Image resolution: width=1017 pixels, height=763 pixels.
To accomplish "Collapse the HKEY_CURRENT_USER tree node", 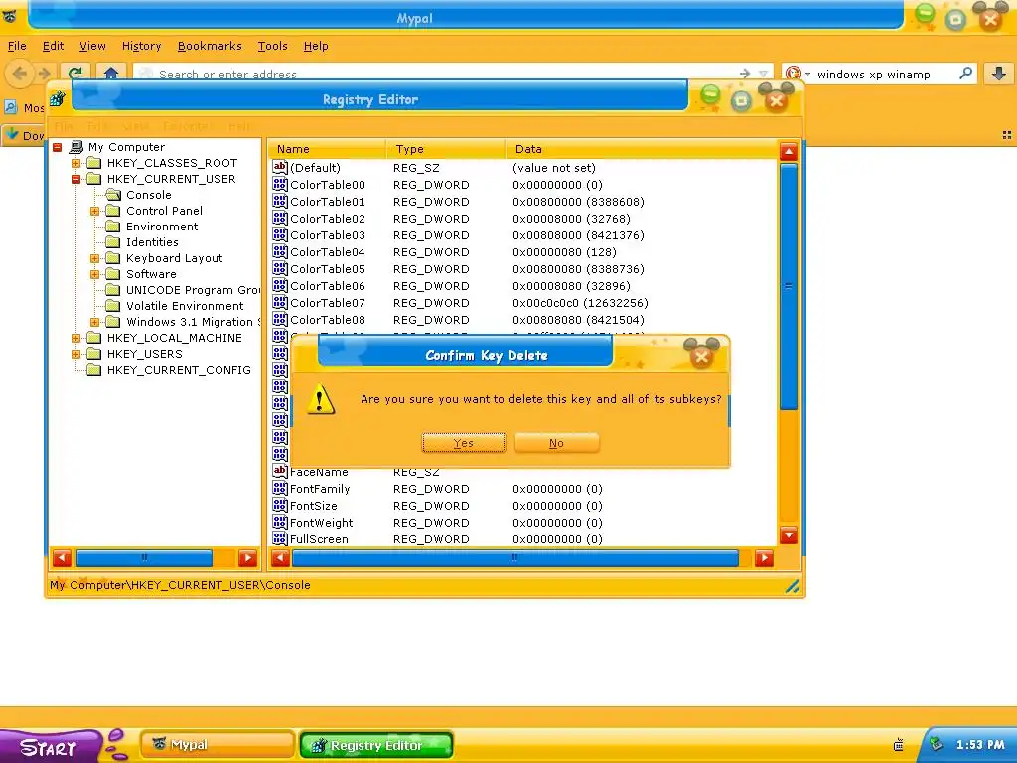I will tap(75, 179).
